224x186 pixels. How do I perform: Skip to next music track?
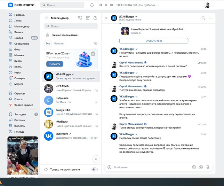[x=112, y=5]
